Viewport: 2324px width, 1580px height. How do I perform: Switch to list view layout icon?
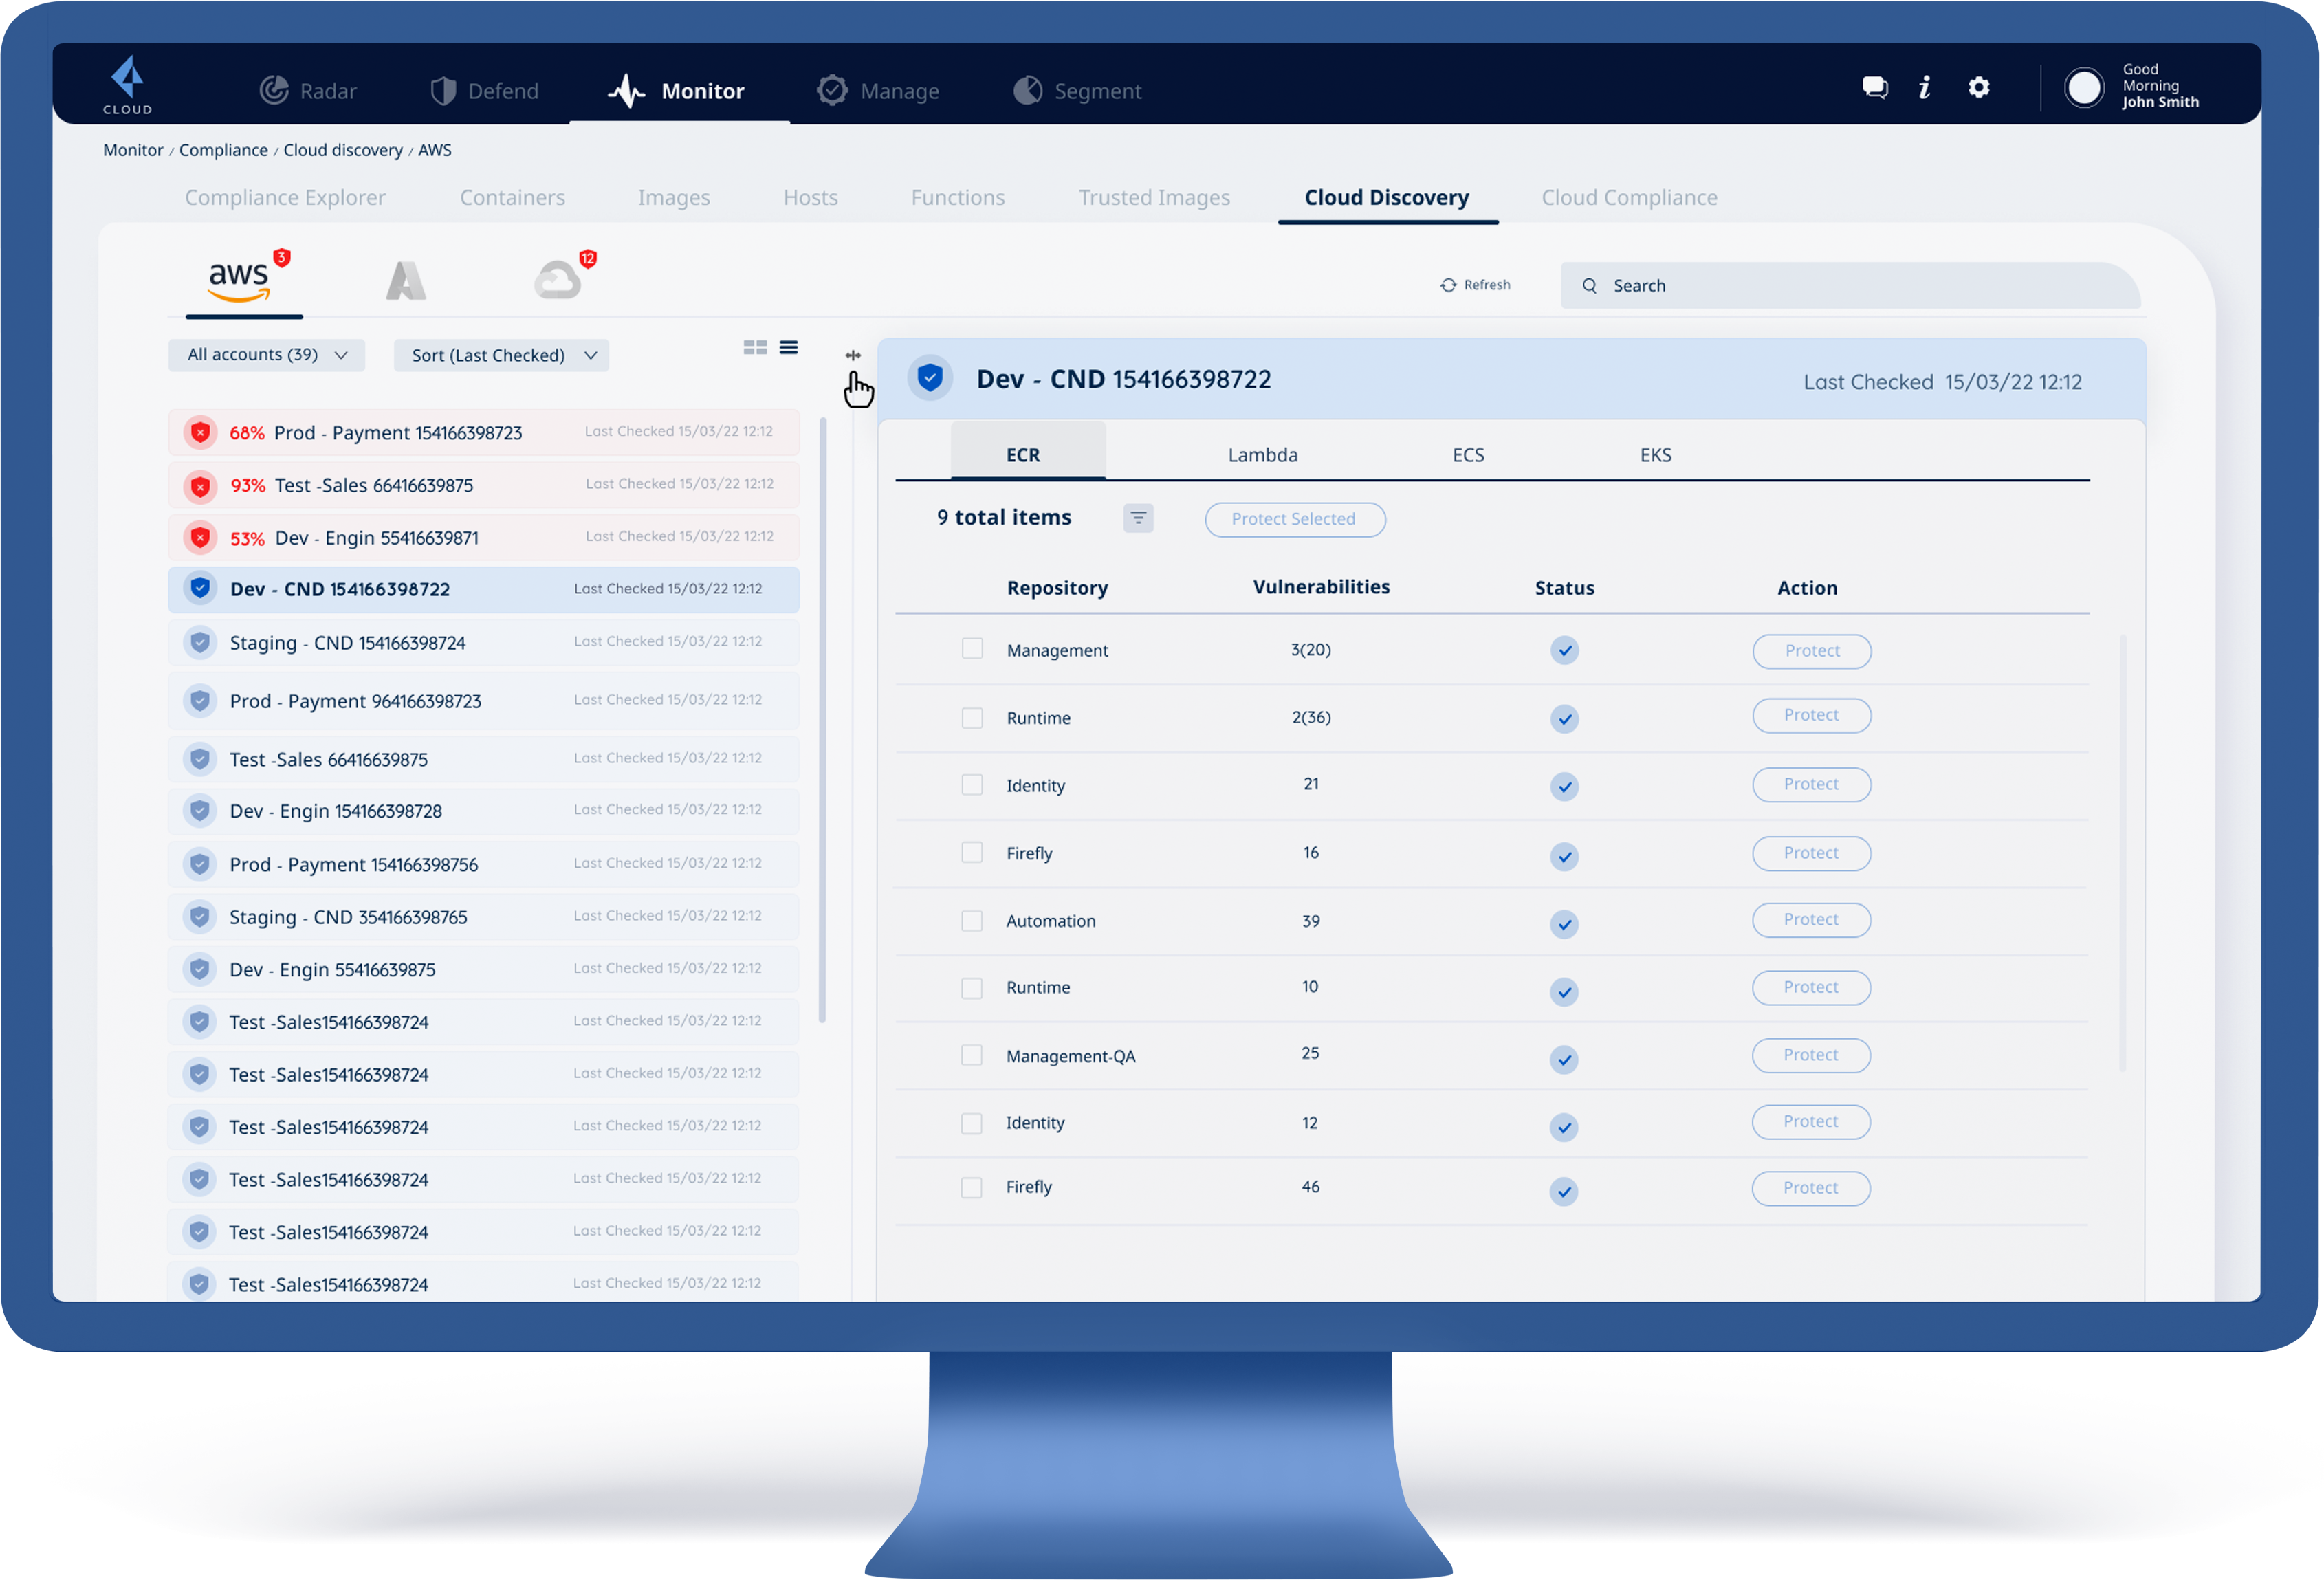click(789, 347)
